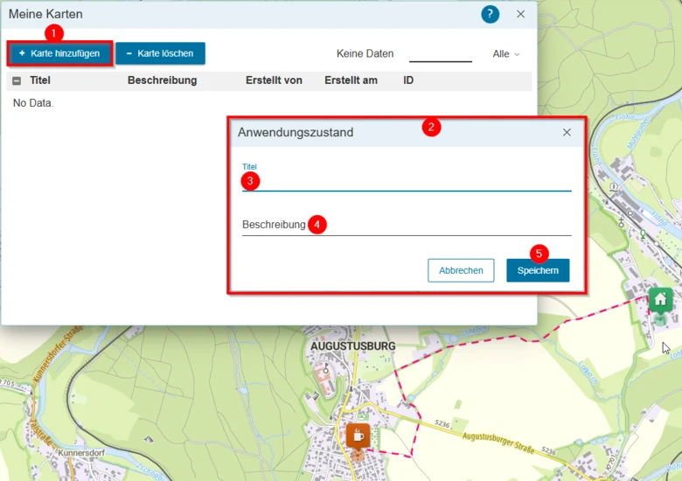Click the Augustusburger Straße road label
Image resolution: width=682 pixels, height=481 pixels.
pyautogui.click(x=498, y=443)
